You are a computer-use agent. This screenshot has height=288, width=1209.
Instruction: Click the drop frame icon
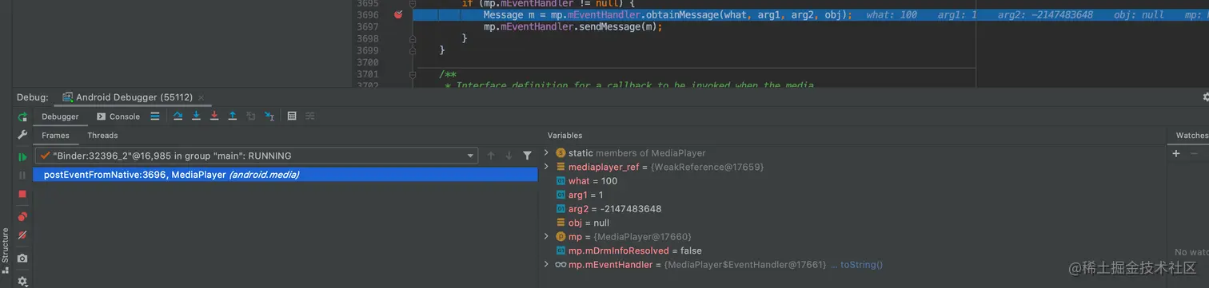251,116
